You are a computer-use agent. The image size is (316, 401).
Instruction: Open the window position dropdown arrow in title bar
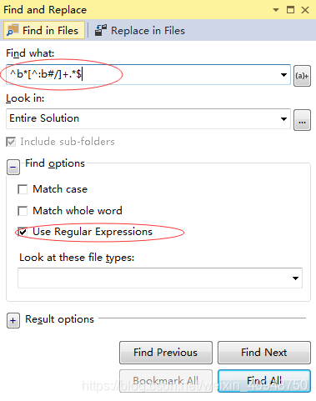coord(276,10)
